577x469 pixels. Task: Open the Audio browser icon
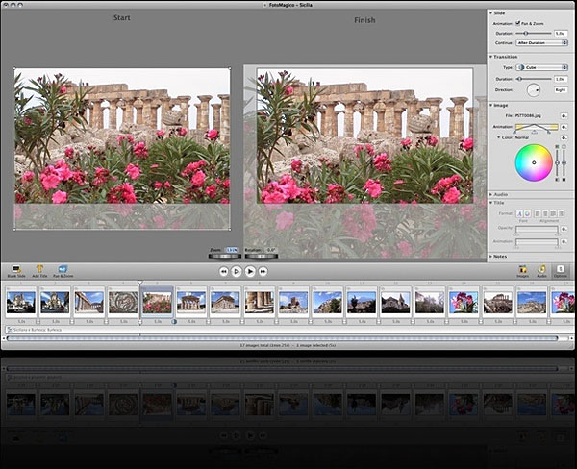(x=541, y=269)
